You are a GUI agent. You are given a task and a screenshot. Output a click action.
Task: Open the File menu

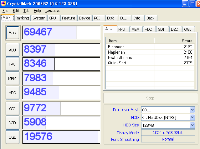point(5,11)
